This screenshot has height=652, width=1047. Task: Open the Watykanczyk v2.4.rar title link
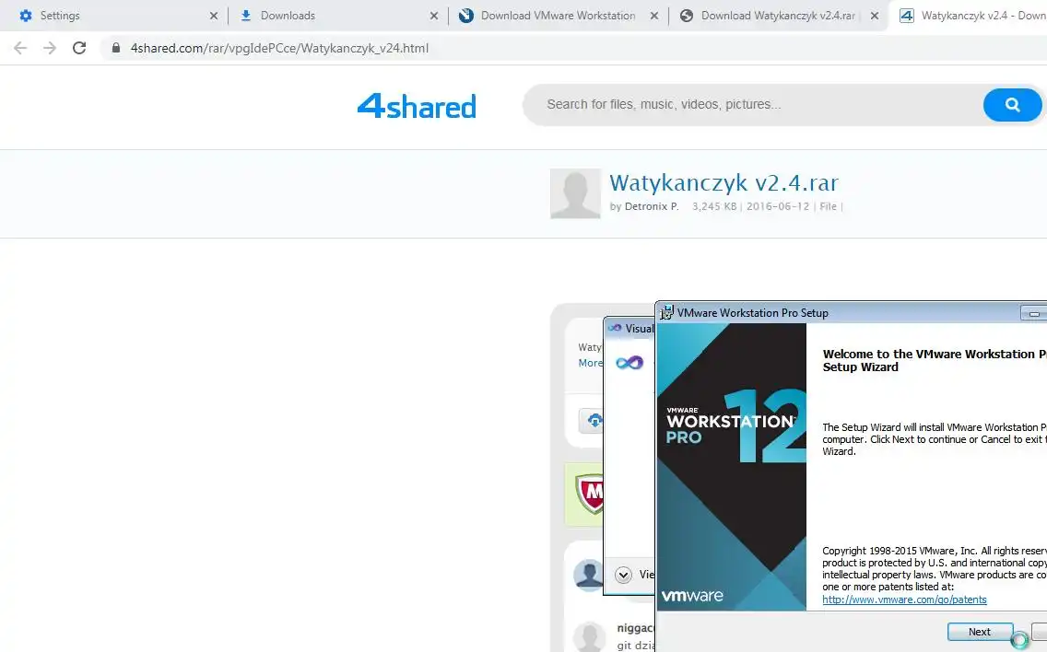[723, 182]
